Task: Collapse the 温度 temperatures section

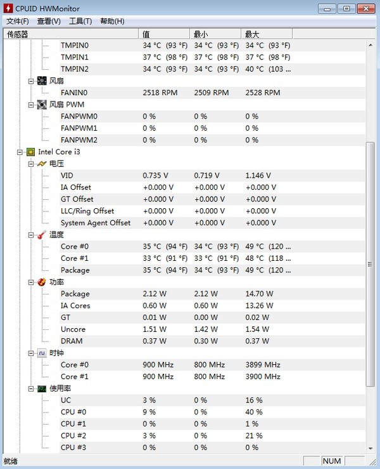Action: [x=31, y=235]
